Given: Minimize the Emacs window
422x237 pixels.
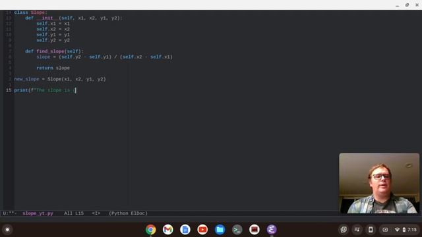Looking at the screenshot, I should [x=397, y=5].
